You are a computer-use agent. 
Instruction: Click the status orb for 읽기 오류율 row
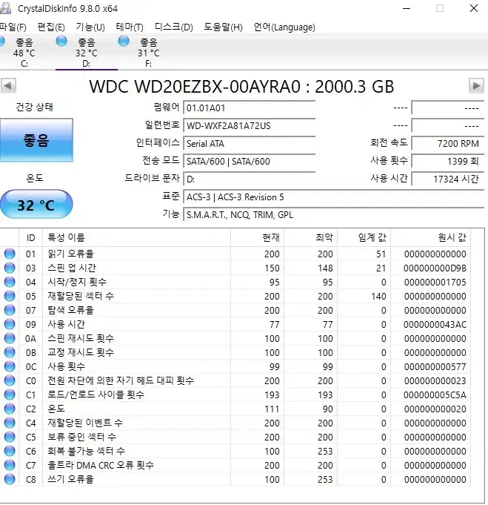point(10,254)
